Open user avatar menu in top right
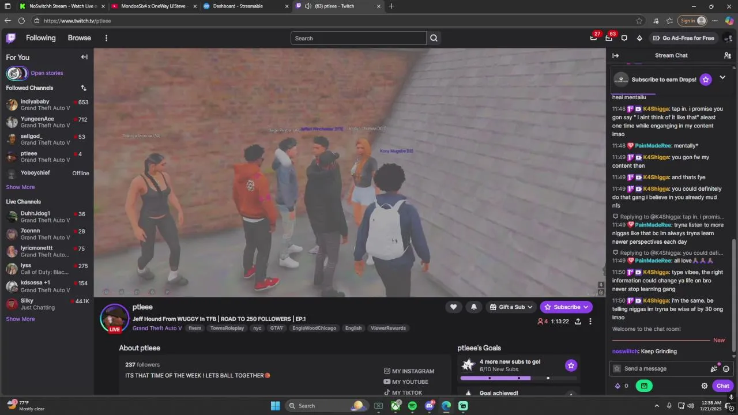 click(728, 38)
